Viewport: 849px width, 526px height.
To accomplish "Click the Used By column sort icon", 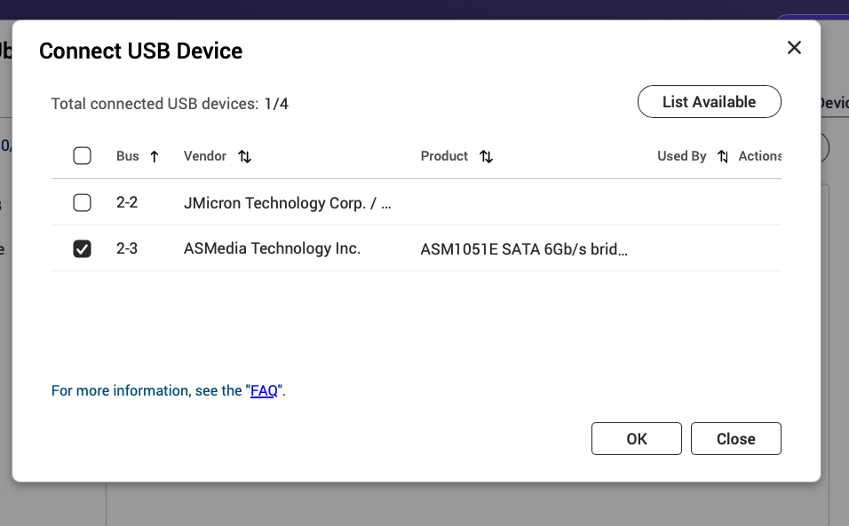I will tap(723, 157).
